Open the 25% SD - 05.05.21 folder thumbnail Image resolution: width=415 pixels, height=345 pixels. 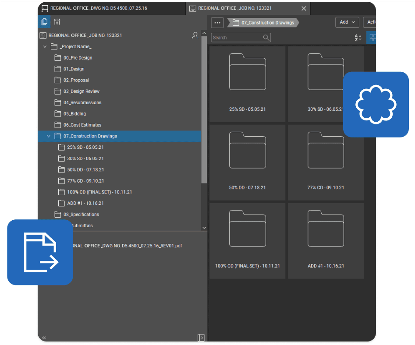coord(247,84)
